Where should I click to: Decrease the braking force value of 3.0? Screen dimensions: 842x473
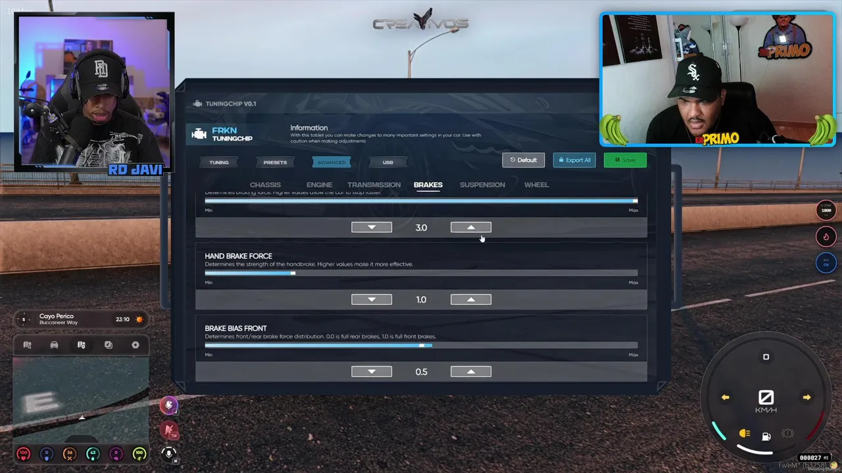pos(372,227)
